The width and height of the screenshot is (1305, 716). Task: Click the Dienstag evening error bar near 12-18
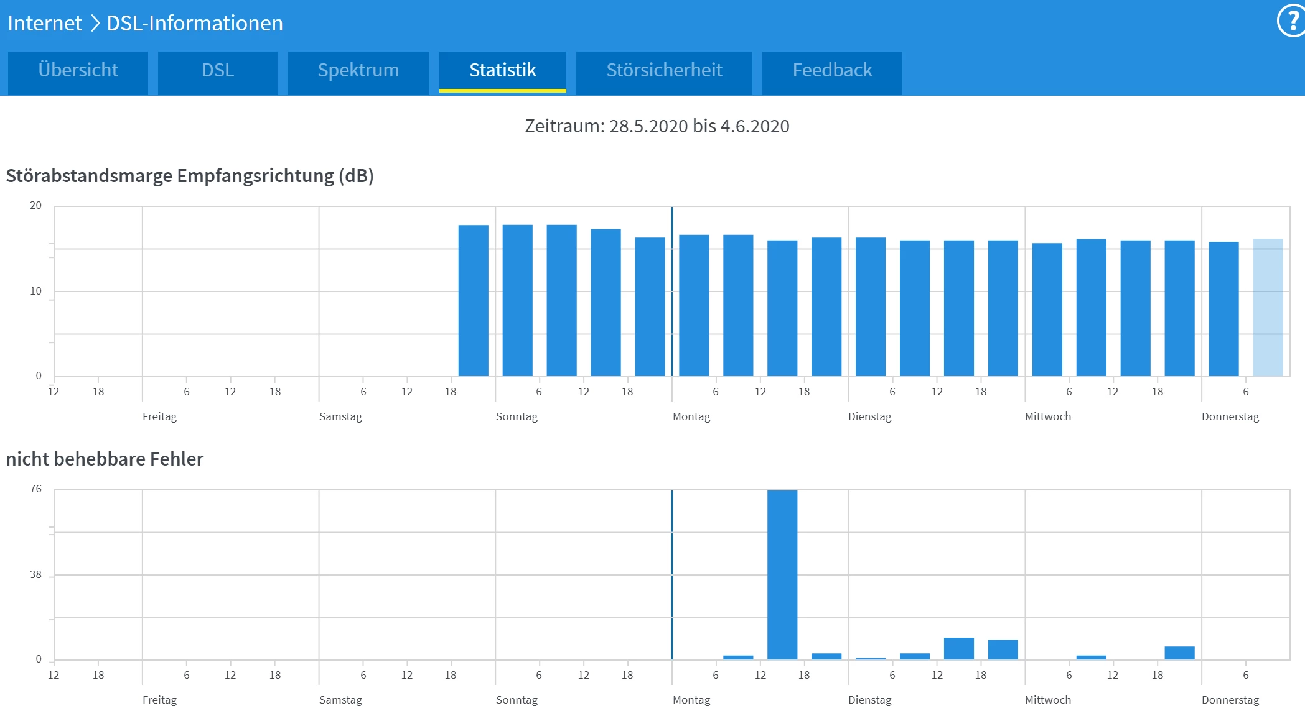(958, 648)
